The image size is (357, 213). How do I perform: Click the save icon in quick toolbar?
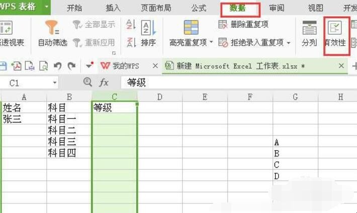pyautogui.click(x=4, y=66)
